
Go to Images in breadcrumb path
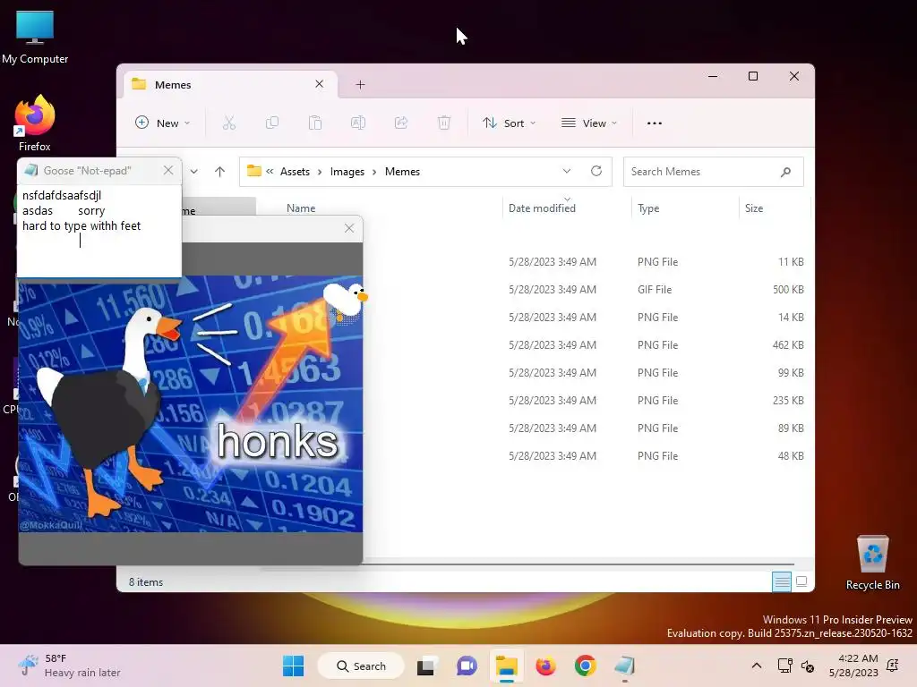coord(347,172)
